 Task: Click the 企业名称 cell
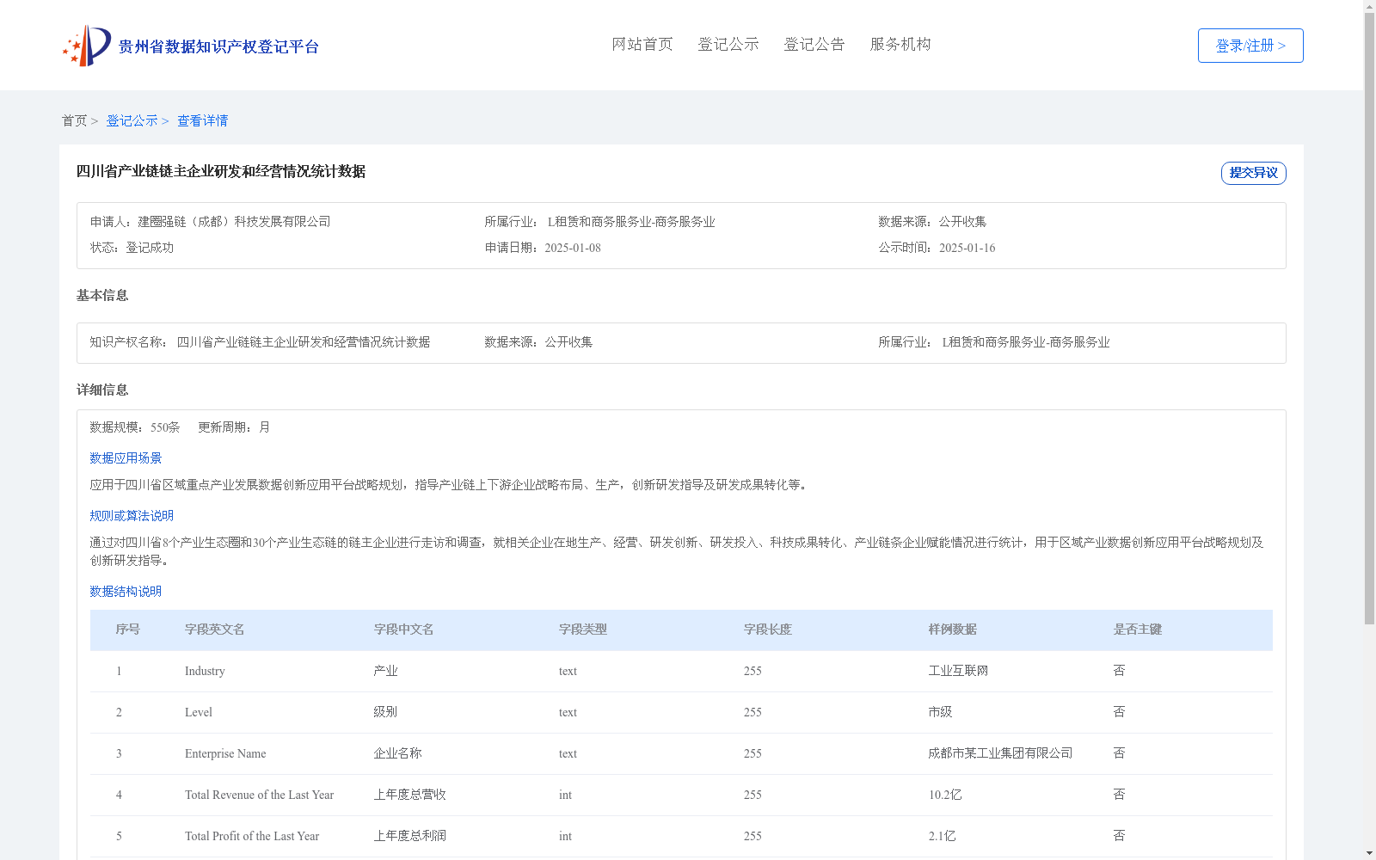[x=397, y=753]
